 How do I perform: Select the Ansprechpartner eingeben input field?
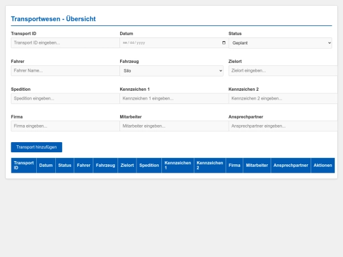click(x=283, y=126)
